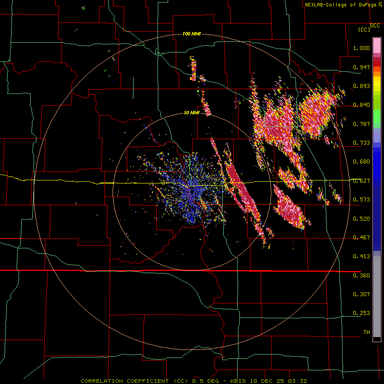The width and height of the screenshot is (384, 384).
Task: Click the DCC label above the color scale
Action: (375, 26)
